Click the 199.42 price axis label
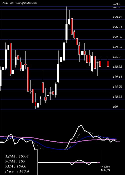Image resolution: width=125 pixels, height=175 pixels. coord(117,17)
